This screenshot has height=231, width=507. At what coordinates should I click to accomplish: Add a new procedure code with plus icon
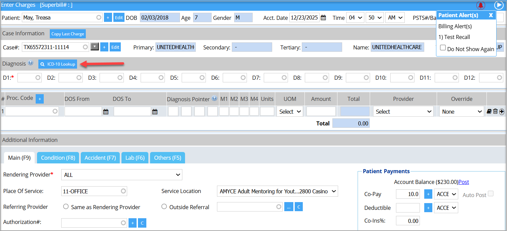pyautogui.click(x=40, y=99)
